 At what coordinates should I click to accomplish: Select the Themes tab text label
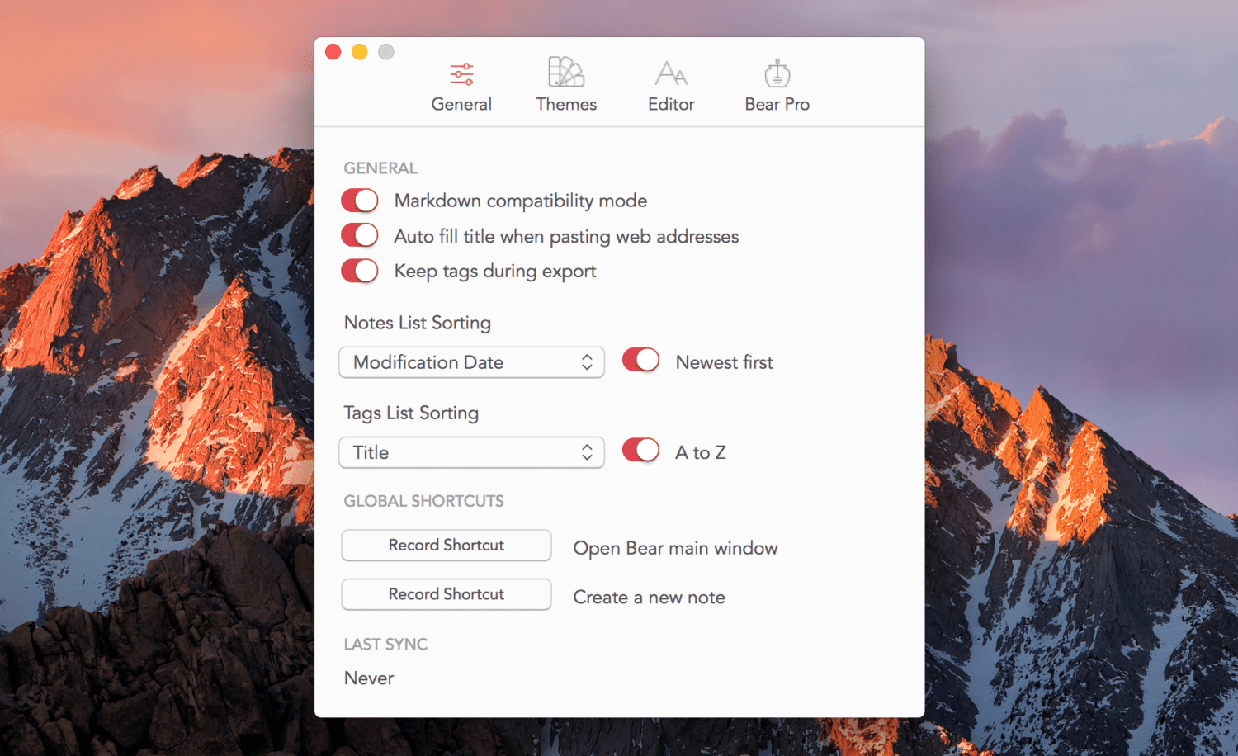566,105
